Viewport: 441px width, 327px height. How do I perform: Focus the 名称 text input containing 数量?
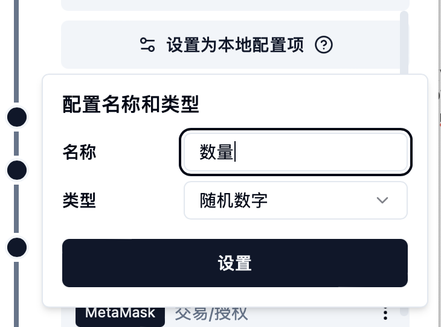(295, 152)
